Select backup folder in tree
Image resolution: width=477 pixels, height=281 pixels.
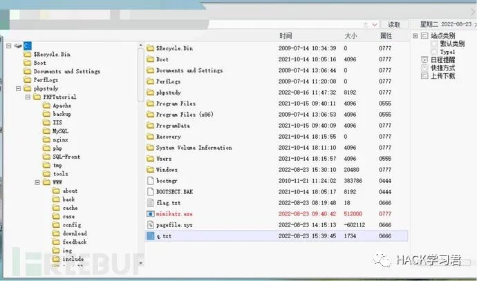62,114
